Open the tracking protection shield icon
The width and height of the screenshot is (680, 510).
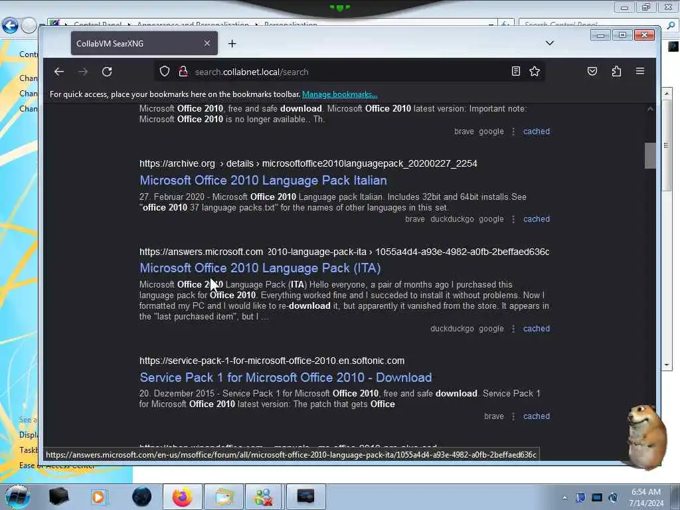click(x=165, y=71)
